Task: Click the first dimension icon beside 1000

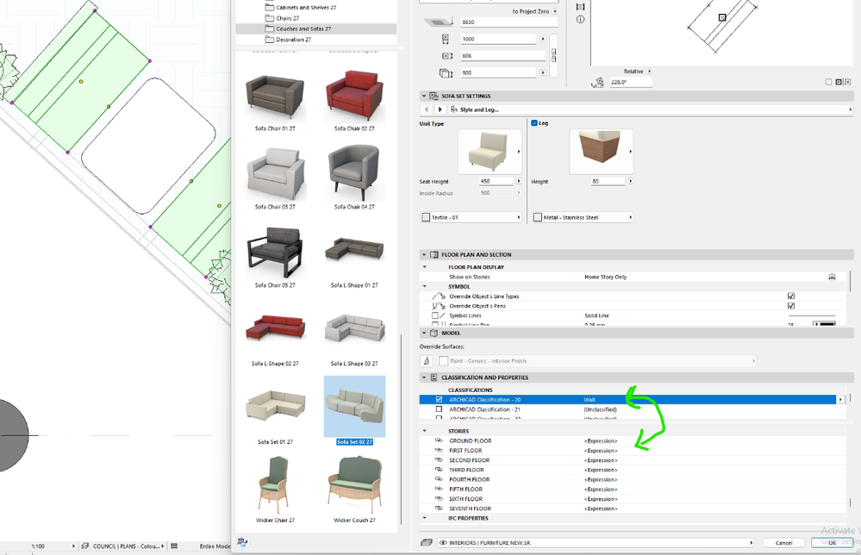Action: (x=446, y=39)
